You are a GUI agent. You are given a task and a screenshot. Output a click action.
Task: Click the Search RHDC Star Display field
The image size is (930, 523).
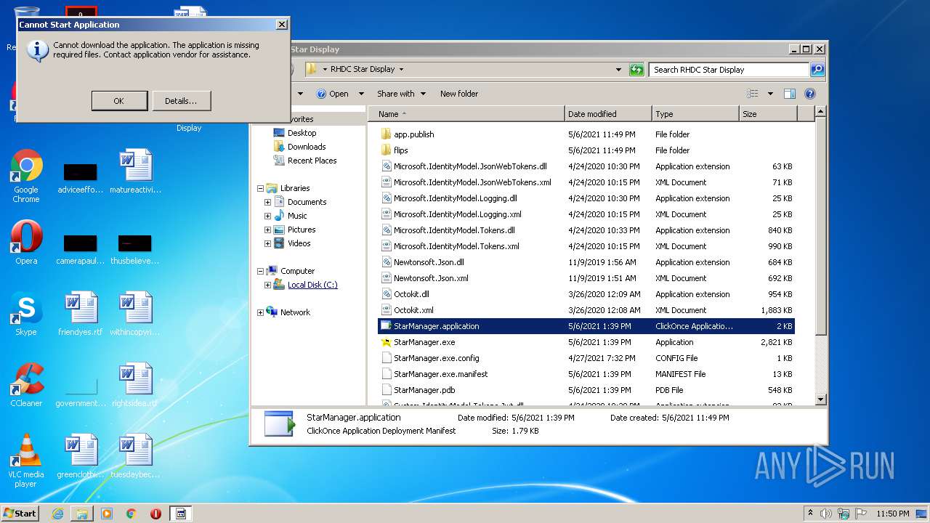click(729, 70)
